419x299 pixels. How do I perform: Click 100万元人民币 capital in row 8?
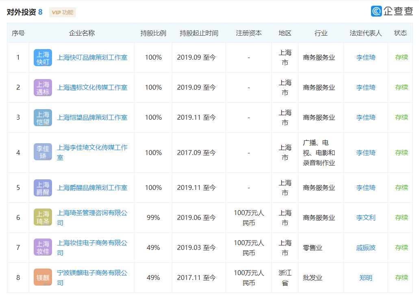tap(249, 277)
